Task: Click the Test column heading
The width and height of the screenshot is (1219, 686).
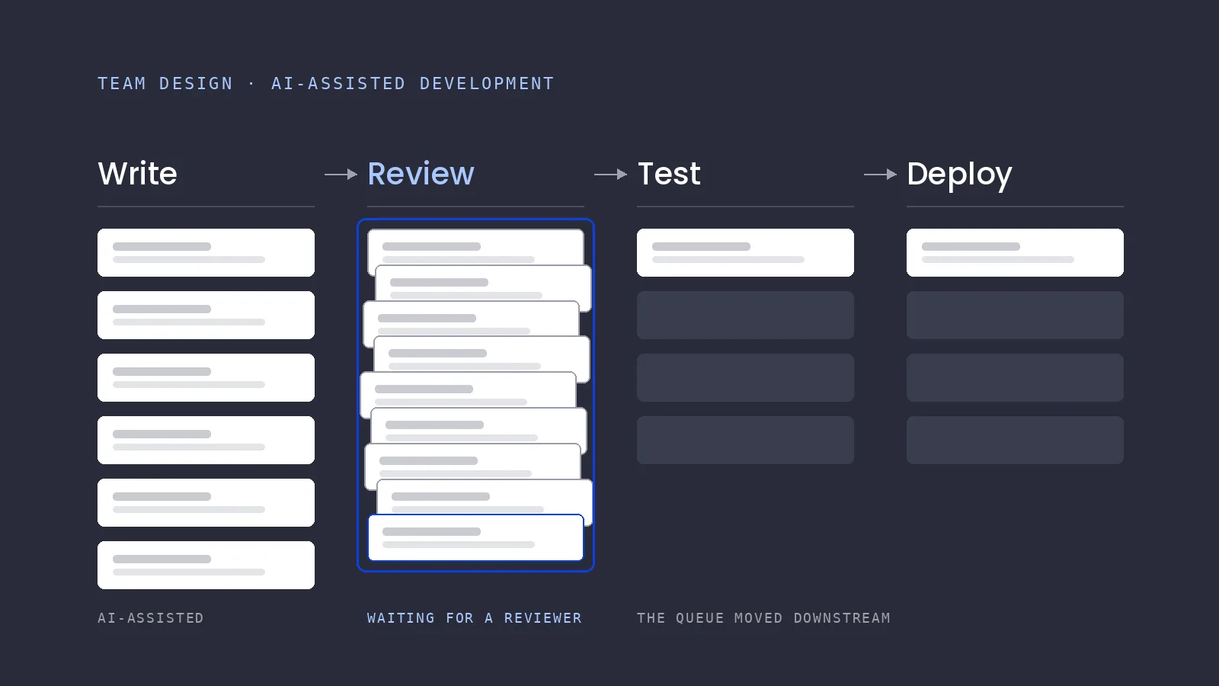Action: coord(669,174)
